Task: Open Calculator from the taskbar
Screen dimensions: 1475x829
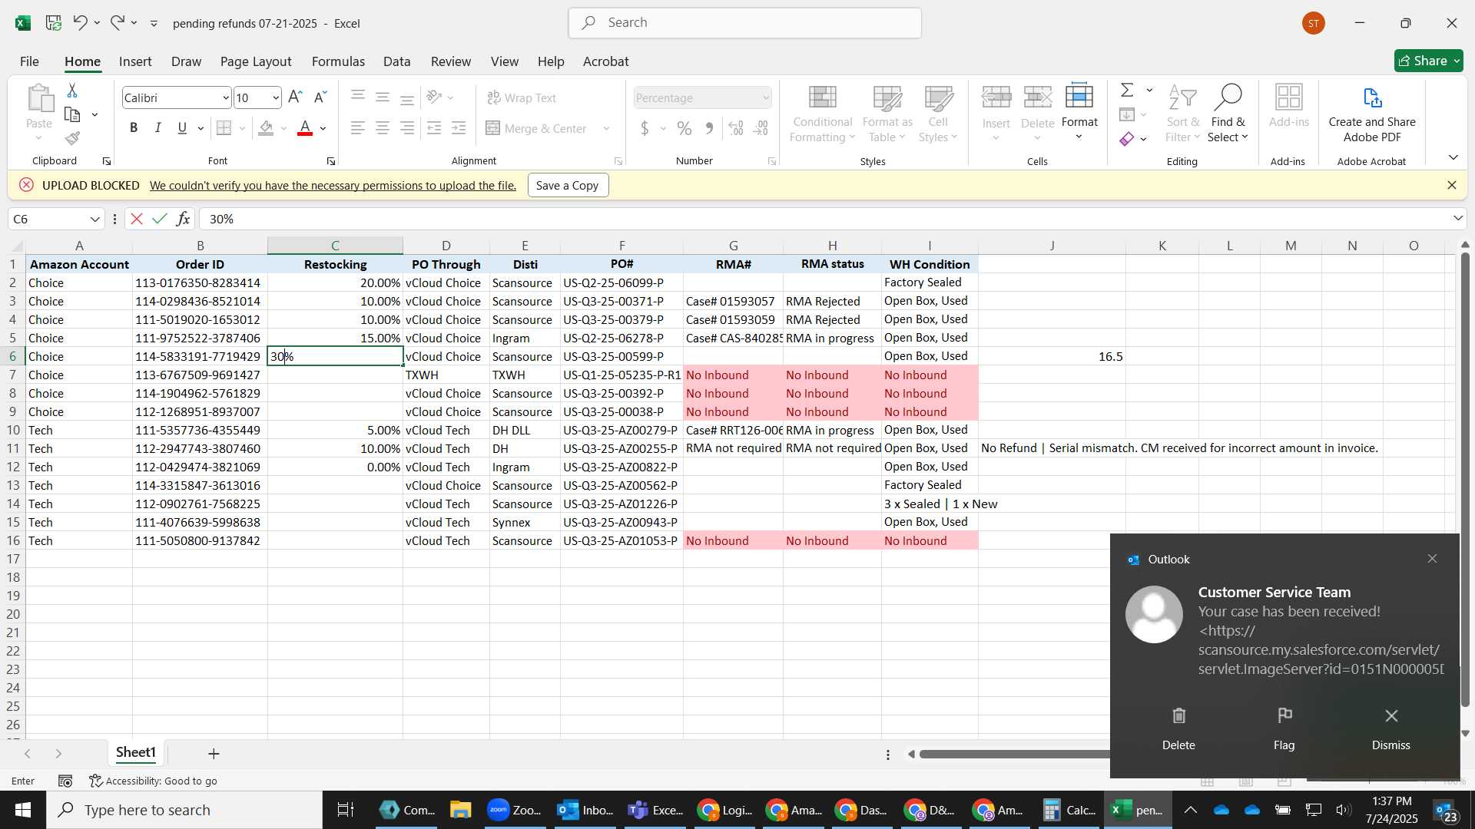Action: [x=1069, y=810]
